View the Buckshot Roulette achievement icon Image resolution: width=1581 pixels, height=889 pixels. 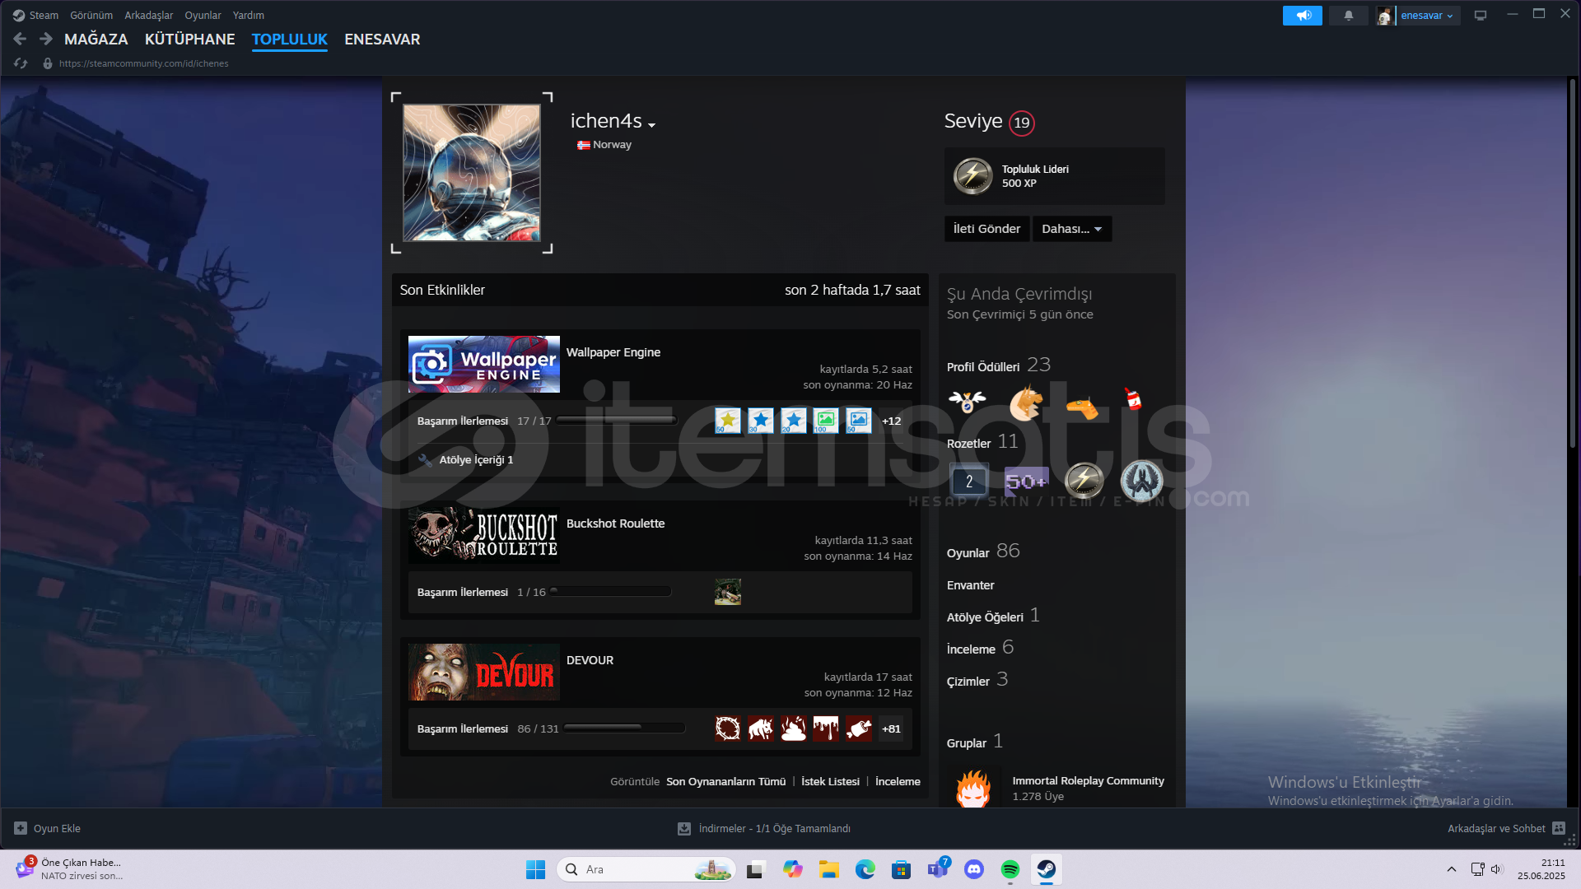727,592
